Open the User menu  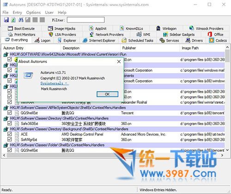[49, 13]
